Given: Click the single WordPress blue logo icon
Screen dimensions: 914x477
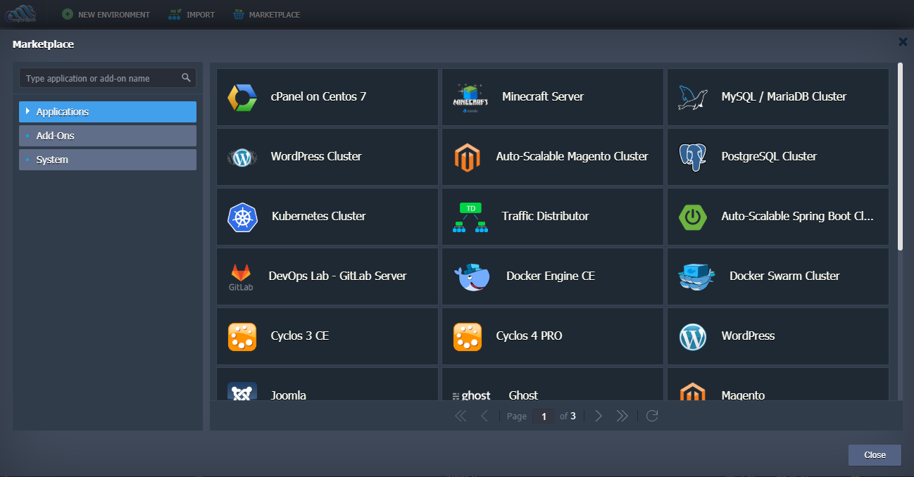Looking at the screenshot, I should [693, 336].
